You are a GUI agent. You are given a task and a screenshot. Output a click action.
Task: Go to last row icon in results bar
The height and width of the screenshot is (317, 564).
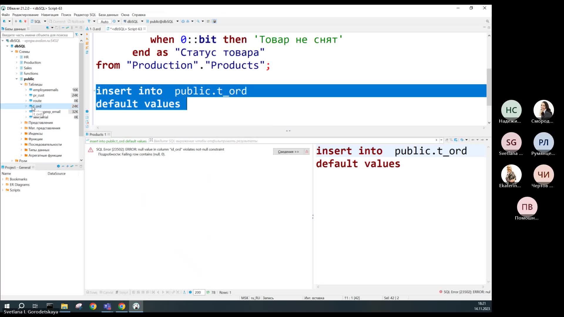167,292
